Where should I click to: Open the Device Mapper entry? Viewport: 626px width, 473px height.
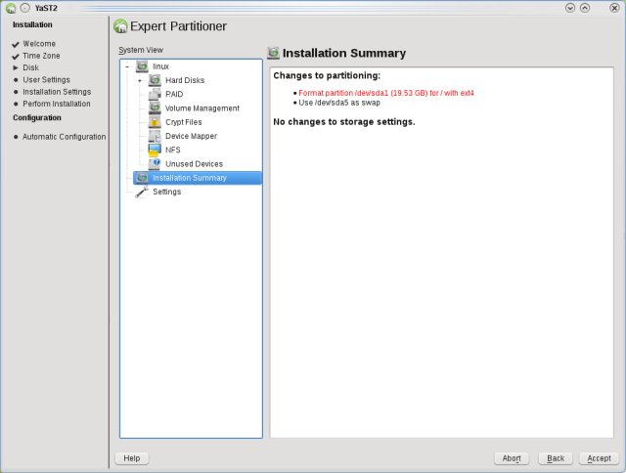point(192,136)
